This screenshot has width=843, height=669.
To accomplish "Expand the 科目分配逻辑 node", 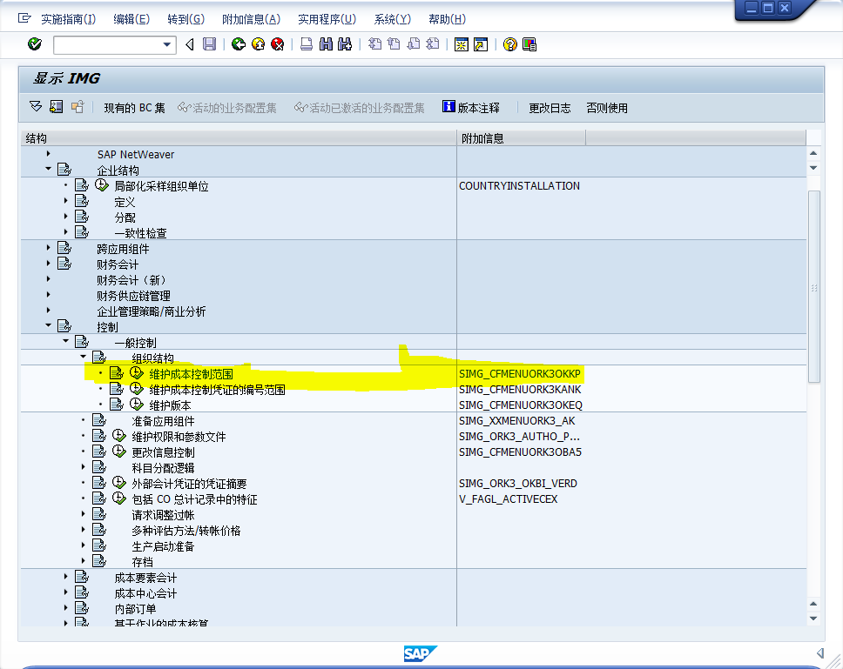I will pyautogui.click(x=83, y=466).
